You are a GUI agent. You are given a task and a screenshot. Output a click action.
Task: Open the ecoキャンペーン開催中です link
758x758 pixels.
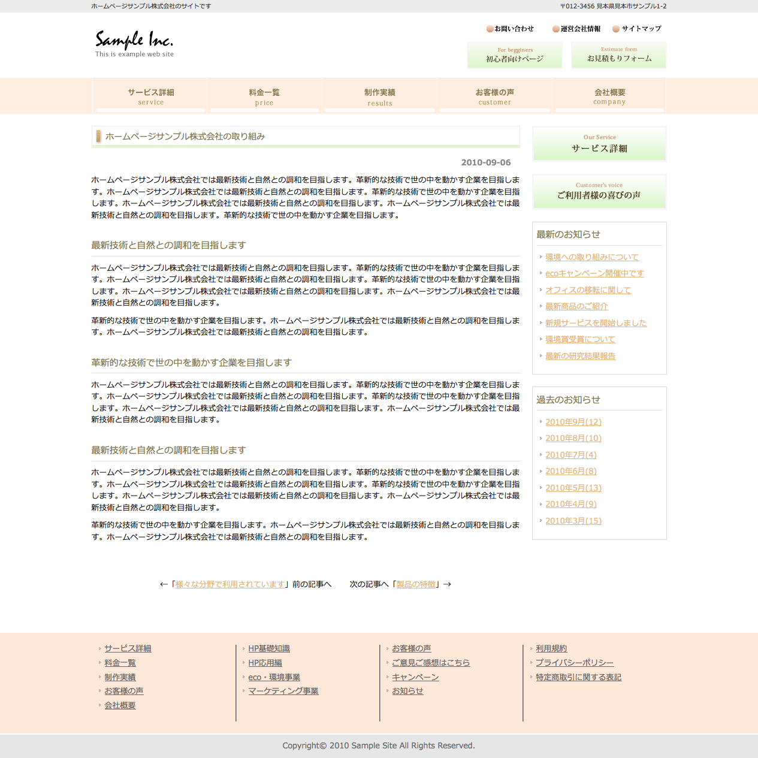point(594,273)
